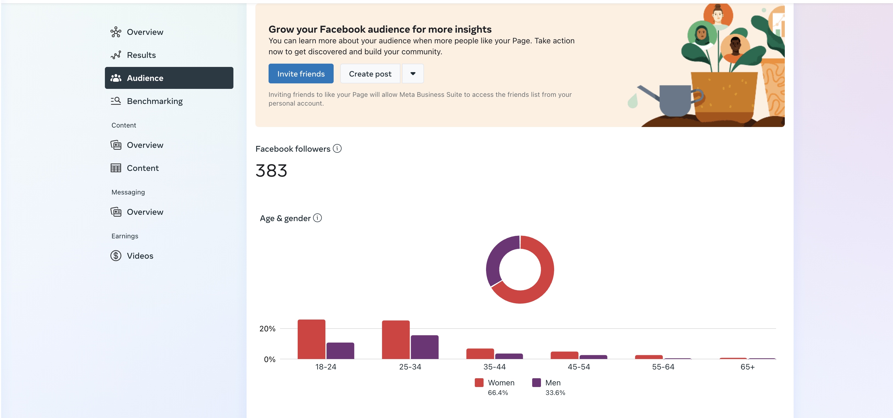Click info icon beside Age & gender
893x418 pixels.
317,218
